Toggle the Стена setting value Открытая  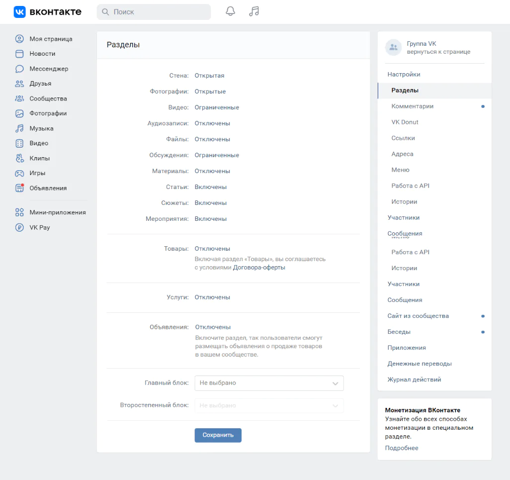(209, 76)
